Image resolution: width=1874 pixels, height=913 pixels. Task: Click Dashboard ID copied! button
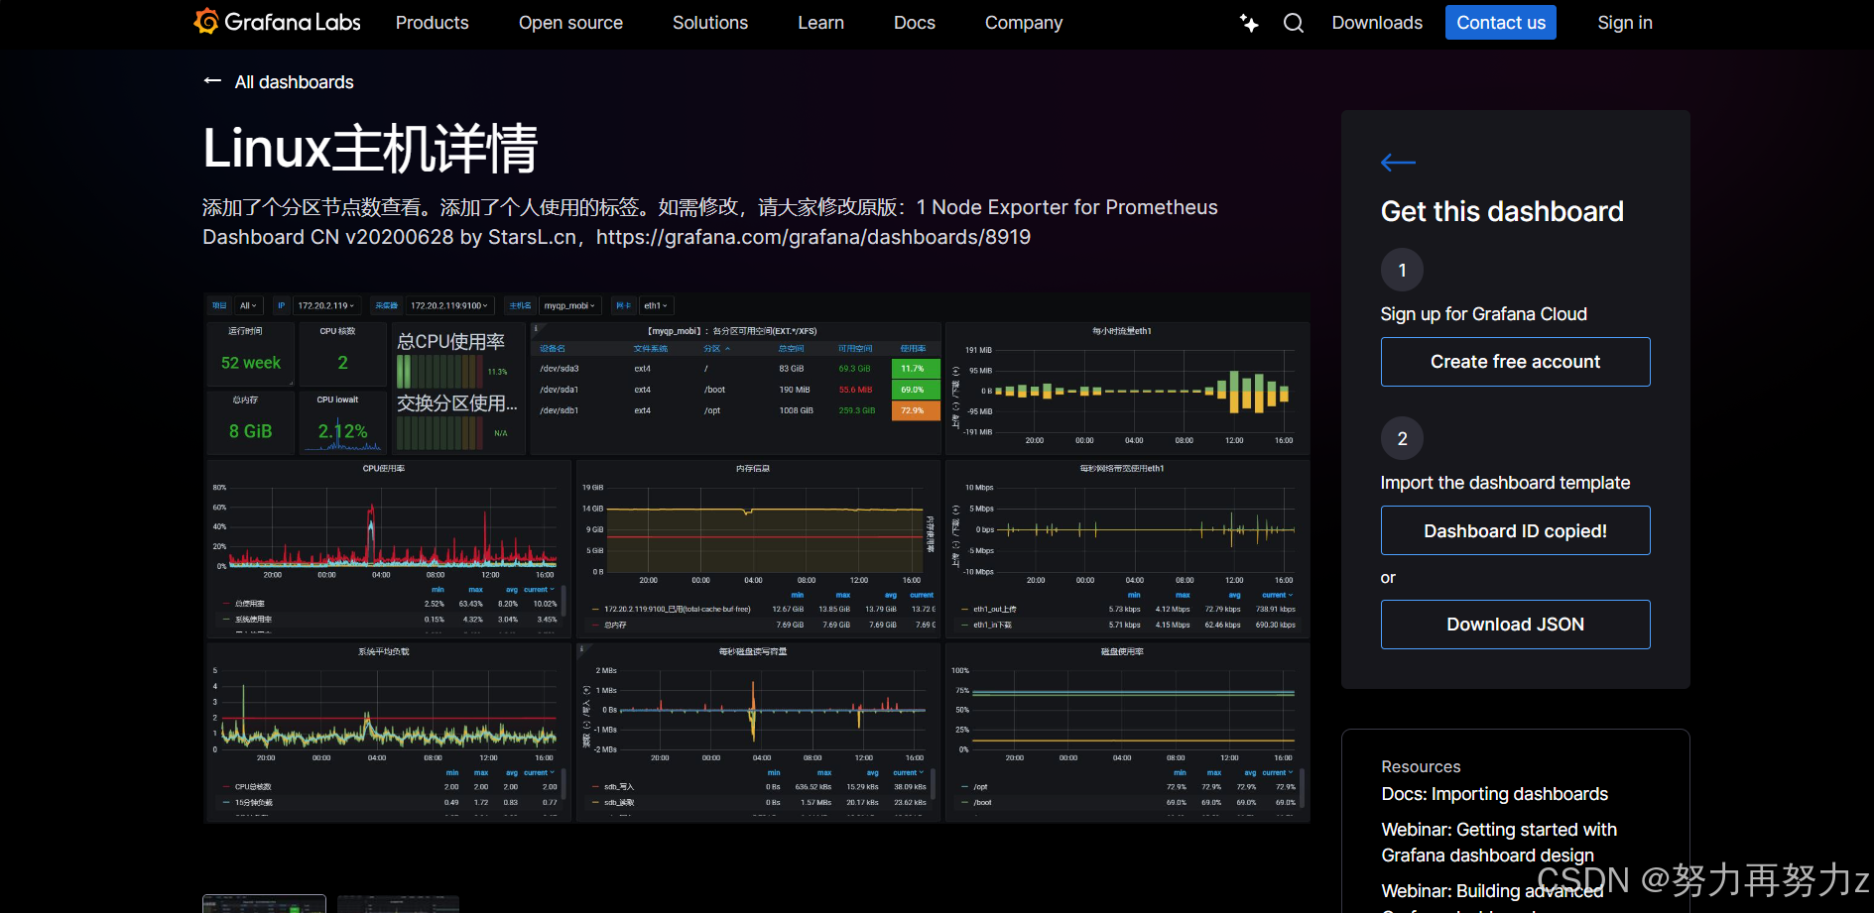(x=1515, y=530)
